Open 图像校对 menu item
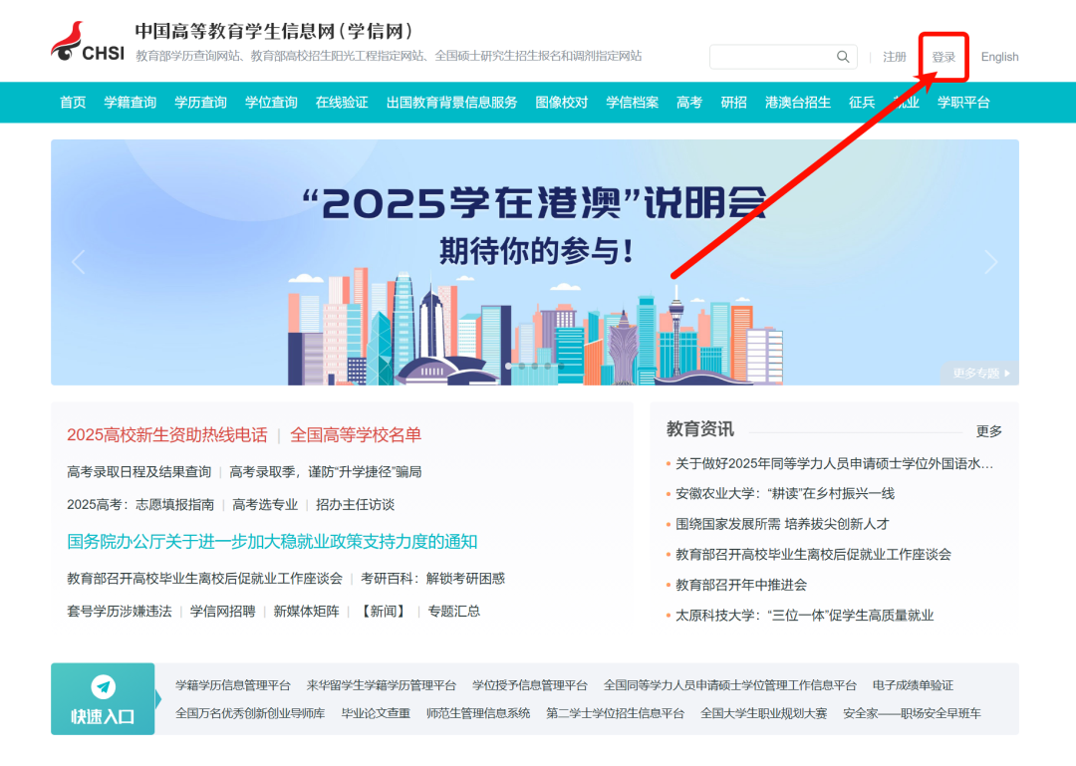The width and height of the screenshot is (1076, 766). point(561,103)
